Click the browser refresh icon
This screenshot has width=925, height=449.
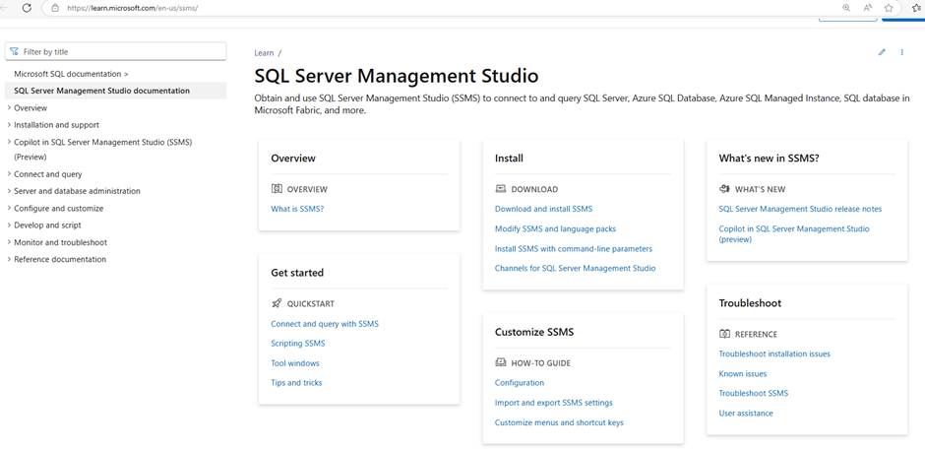[27, 8]
